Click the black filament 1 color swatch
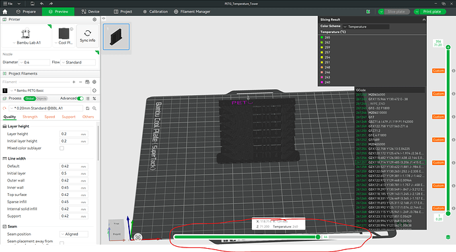The image size is (456, 252). point(5,90)
